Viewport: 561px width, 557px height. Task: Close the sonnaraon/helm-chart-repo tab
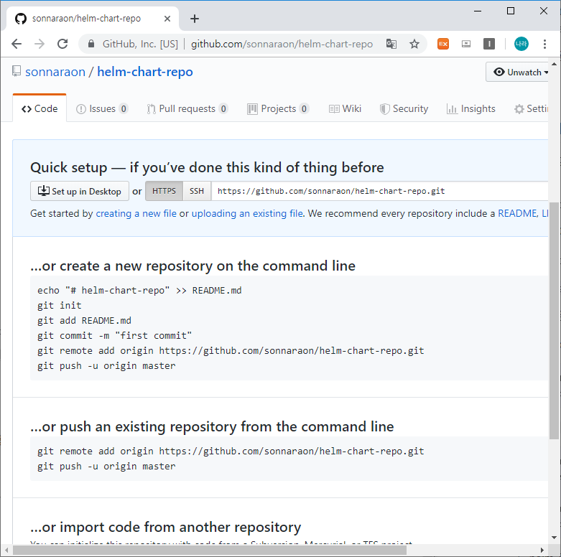click(167, 19)
